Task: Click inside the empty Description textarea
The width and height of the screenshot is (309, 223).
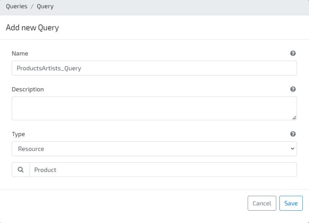Action: pos(154,108)
